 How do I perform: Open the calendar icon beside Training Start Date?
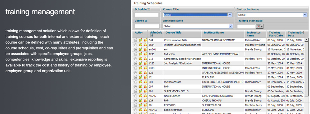tap(258, 27)
